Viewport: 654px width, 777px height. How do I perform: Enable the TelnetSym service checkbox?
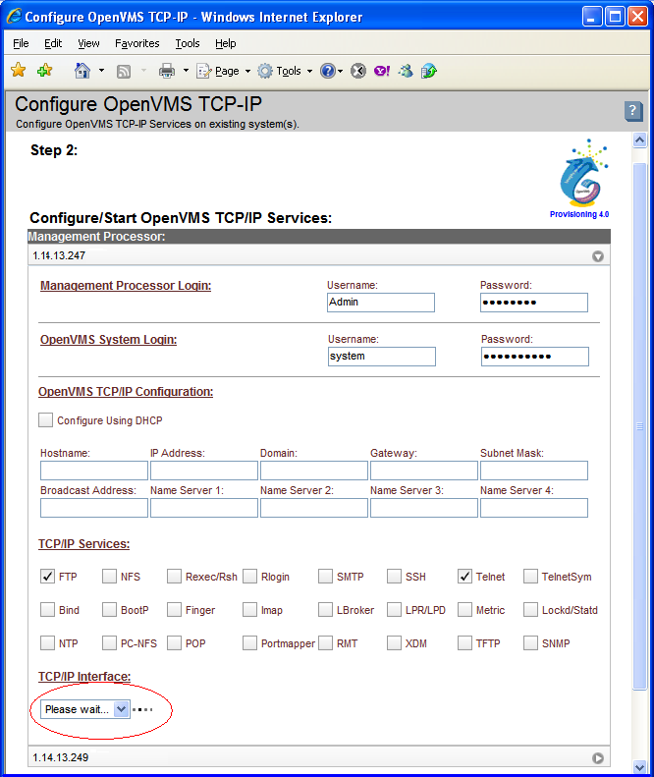[530, 577]
